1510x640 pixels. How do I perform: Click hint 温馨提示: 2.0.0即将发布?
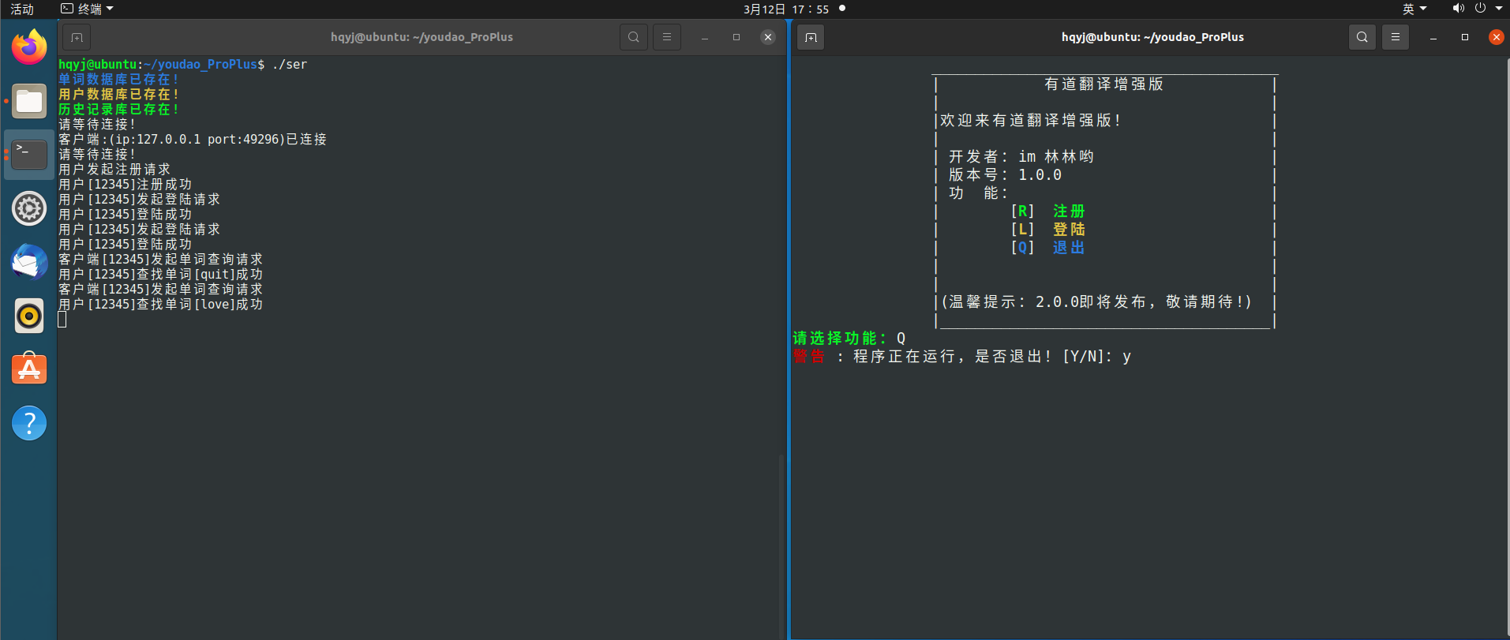[x=1096, y=302]
